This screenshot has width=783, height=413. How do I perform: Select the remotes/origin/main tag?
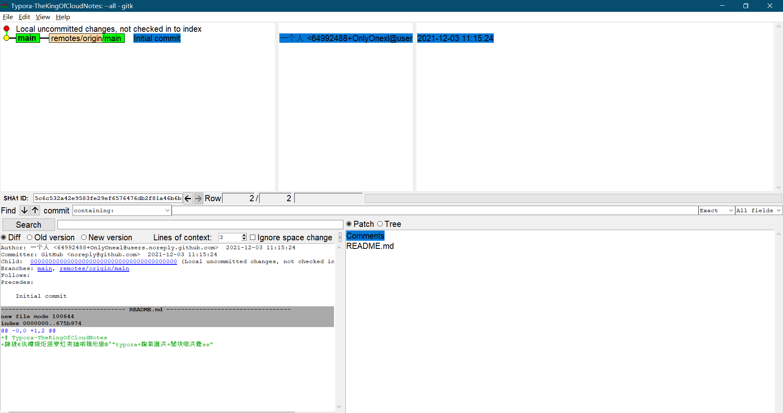86,38
